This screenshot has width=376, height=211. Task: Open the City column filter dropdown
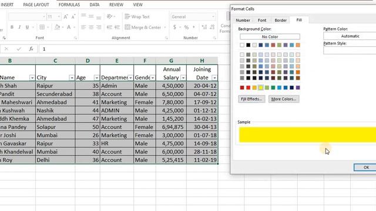(x=72, y=78)
